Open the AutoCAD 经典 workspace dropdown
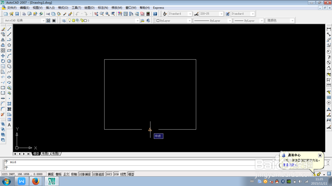The image size is (332, 186). 43,21
